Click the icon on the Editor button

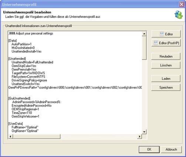coord(162,34)
